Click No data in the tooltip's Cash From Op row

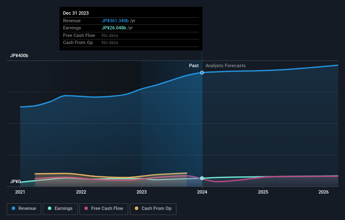[110, 43]
